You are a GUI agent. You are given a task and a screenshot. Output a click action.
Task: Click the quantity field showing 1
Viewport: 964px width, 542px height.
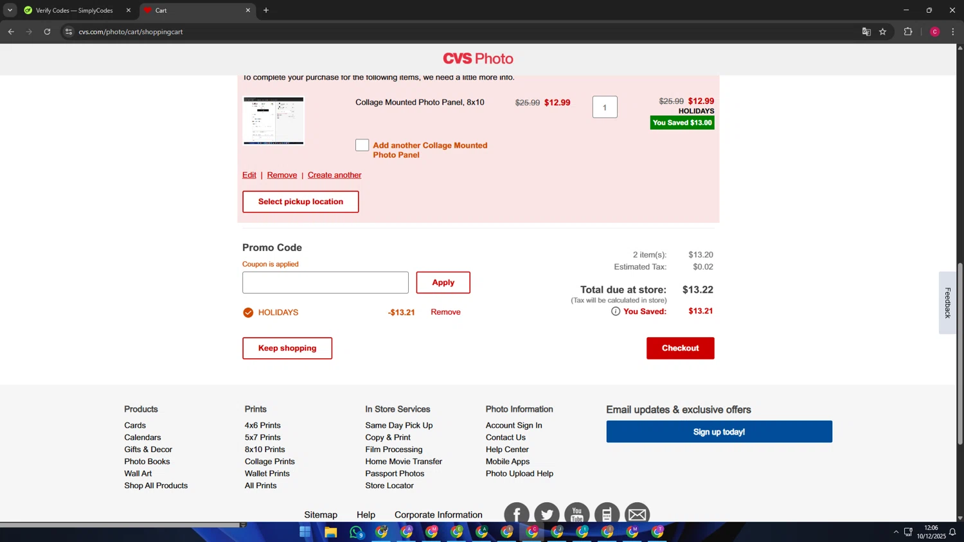point(605,107)
